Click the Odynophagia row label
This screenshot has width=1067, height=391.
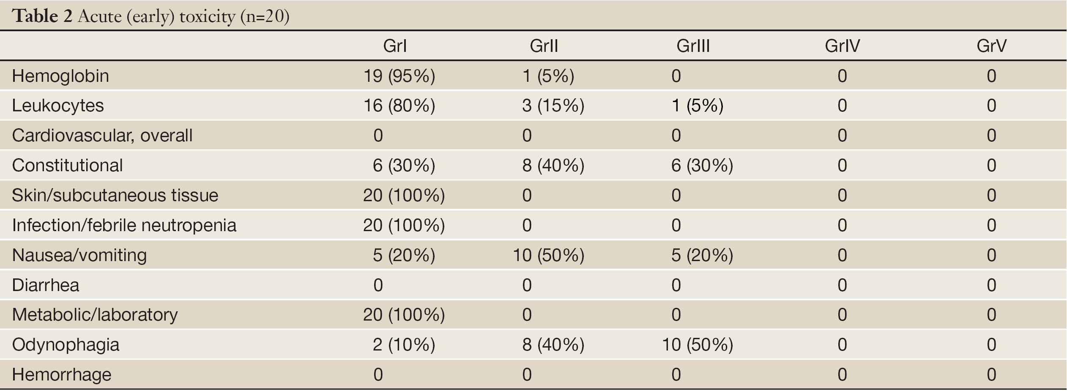66,345
